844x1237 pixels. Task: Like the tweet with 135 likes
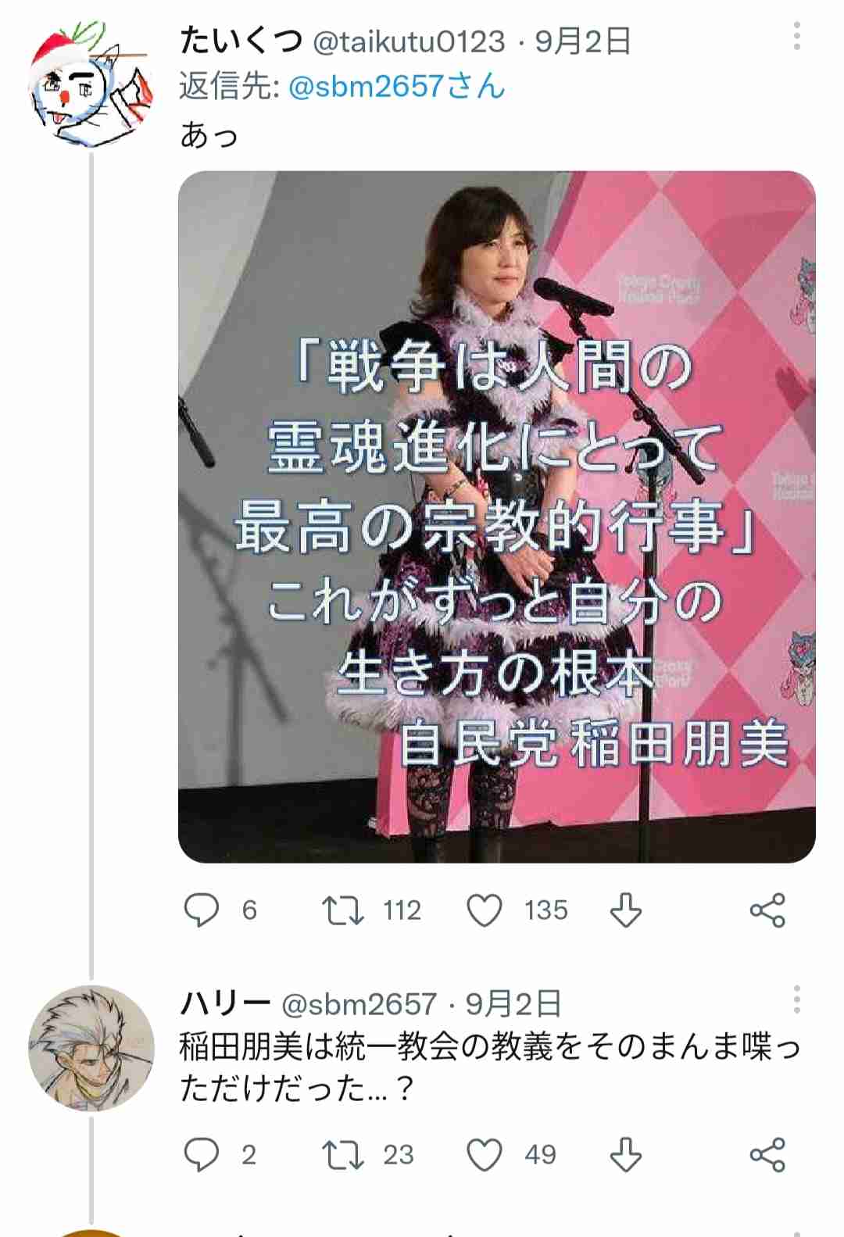(485, 910)
